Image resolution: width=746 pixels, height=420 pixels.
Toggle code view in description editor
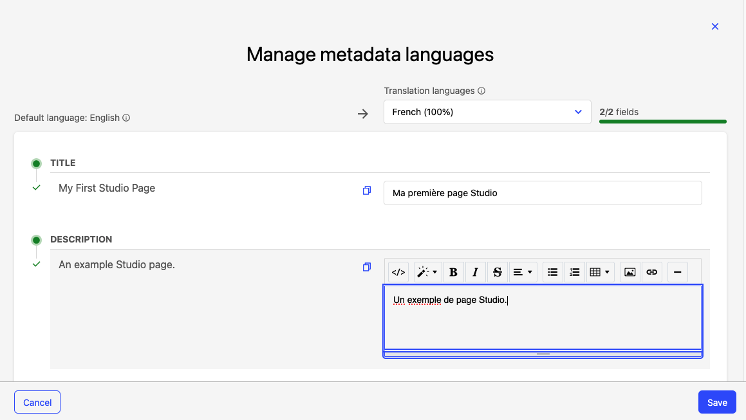398,272
